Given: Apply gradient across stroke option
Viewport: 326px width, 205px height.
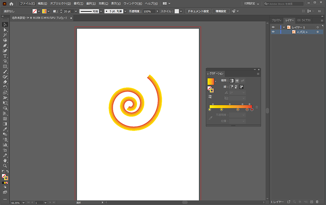Looking at the screenshot, I should click(242, 87).
